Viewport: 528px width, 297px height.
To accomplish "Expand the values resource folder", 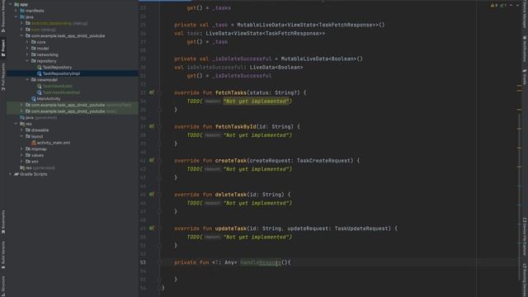I will pyautogui.click(x=21, y=155).
